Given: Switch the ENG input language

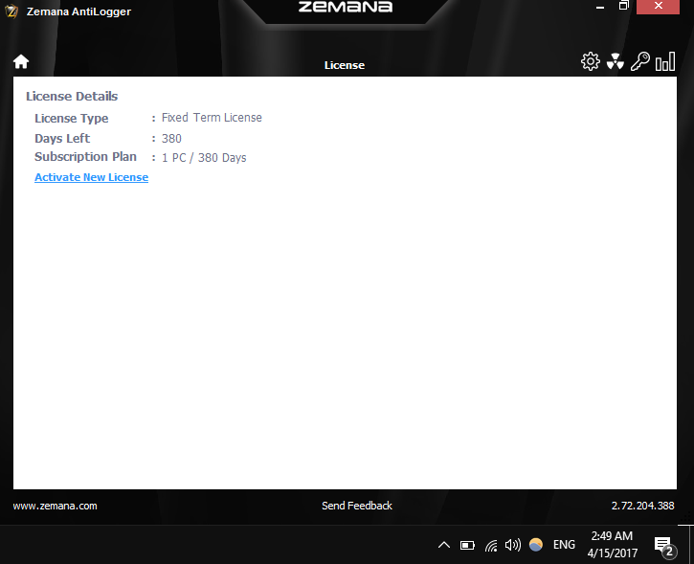Looking at the screenshot, I should coord(564,545).
